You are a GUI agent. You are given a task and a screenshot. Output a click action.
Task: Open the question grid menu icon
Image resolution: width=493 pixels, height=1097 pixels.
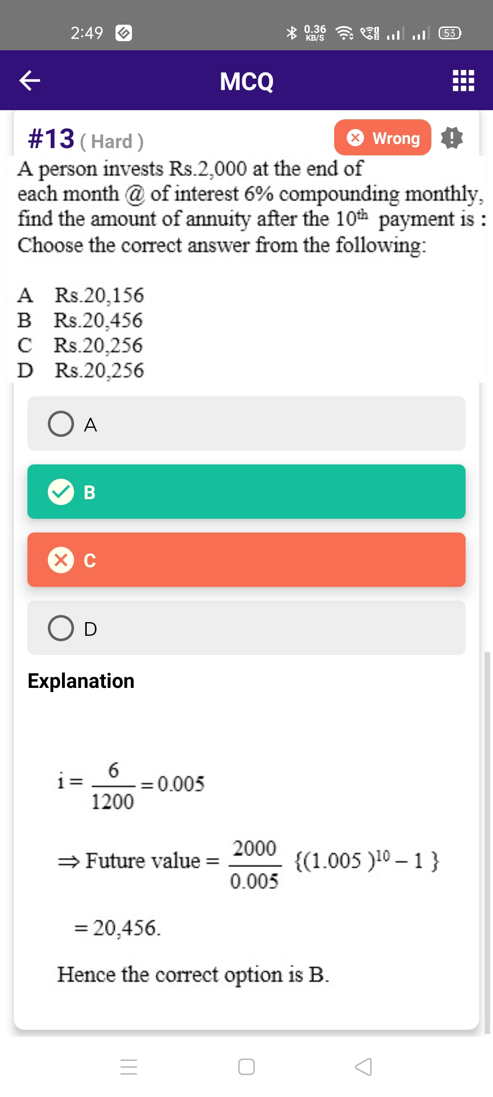(463, 80)
